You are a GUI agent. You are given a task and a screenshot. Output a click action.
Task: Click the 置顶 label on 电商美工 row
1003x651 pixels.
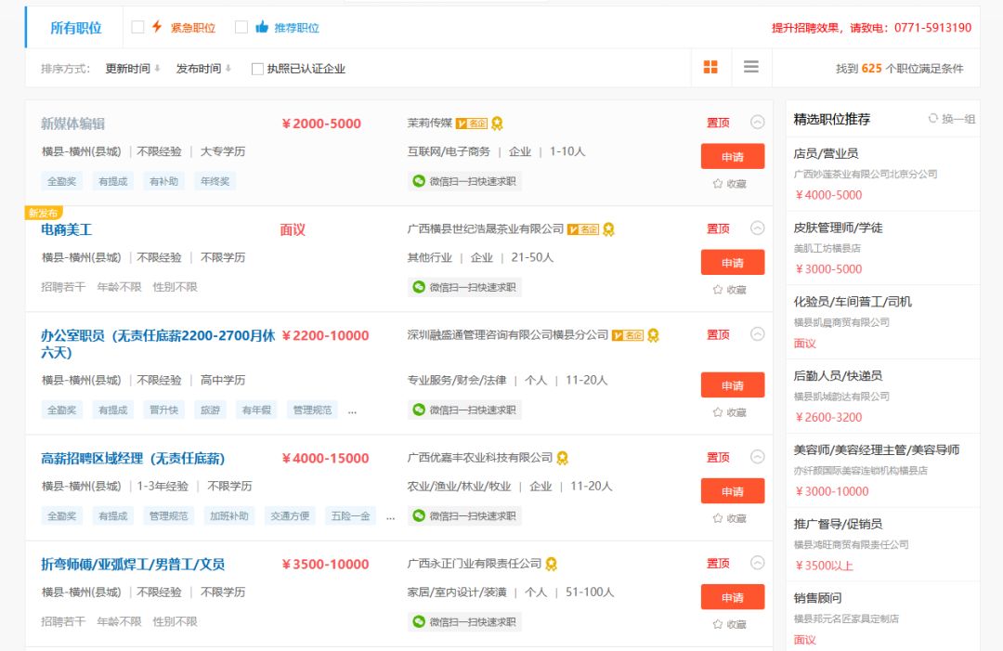(x=718, y=229)
